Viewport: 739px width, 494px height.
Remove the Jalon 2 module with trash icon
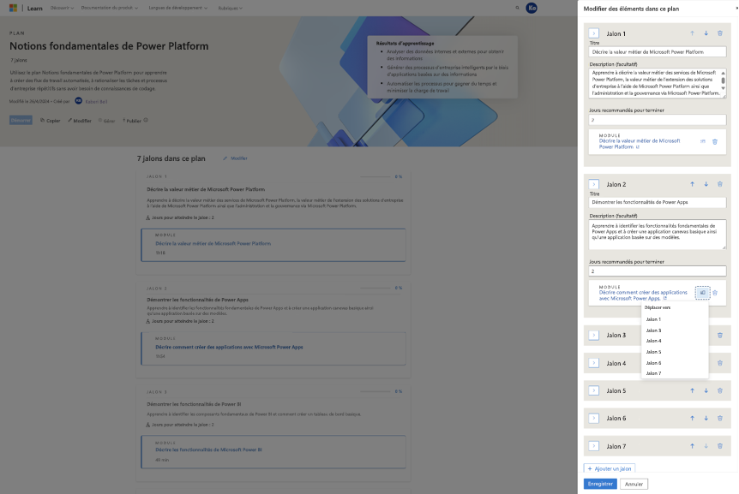click(x=715, y=293)
